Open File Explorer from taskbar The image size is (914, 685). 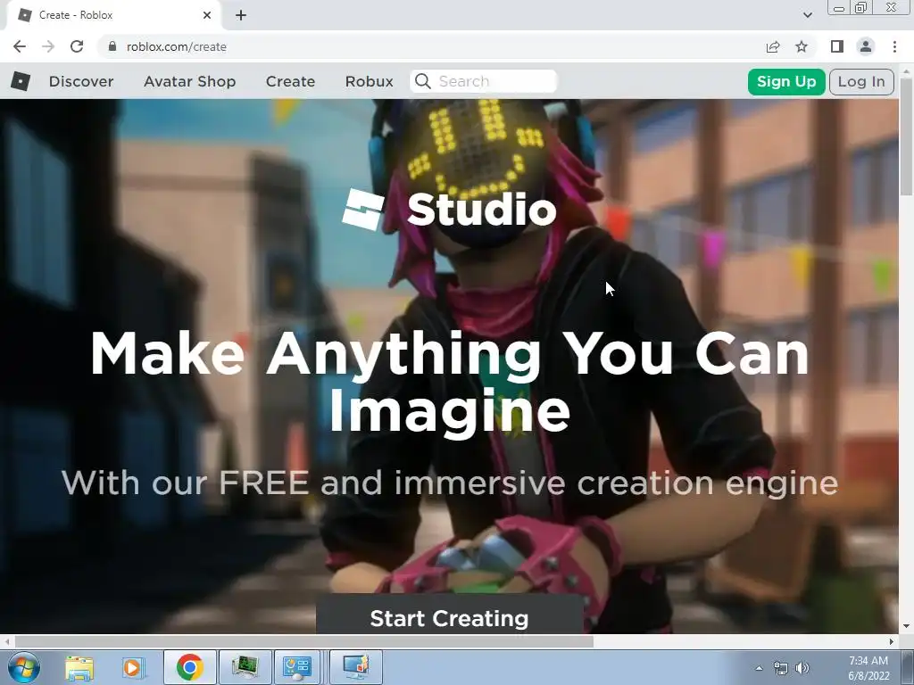pyautogui.click(x=79, y=667)
